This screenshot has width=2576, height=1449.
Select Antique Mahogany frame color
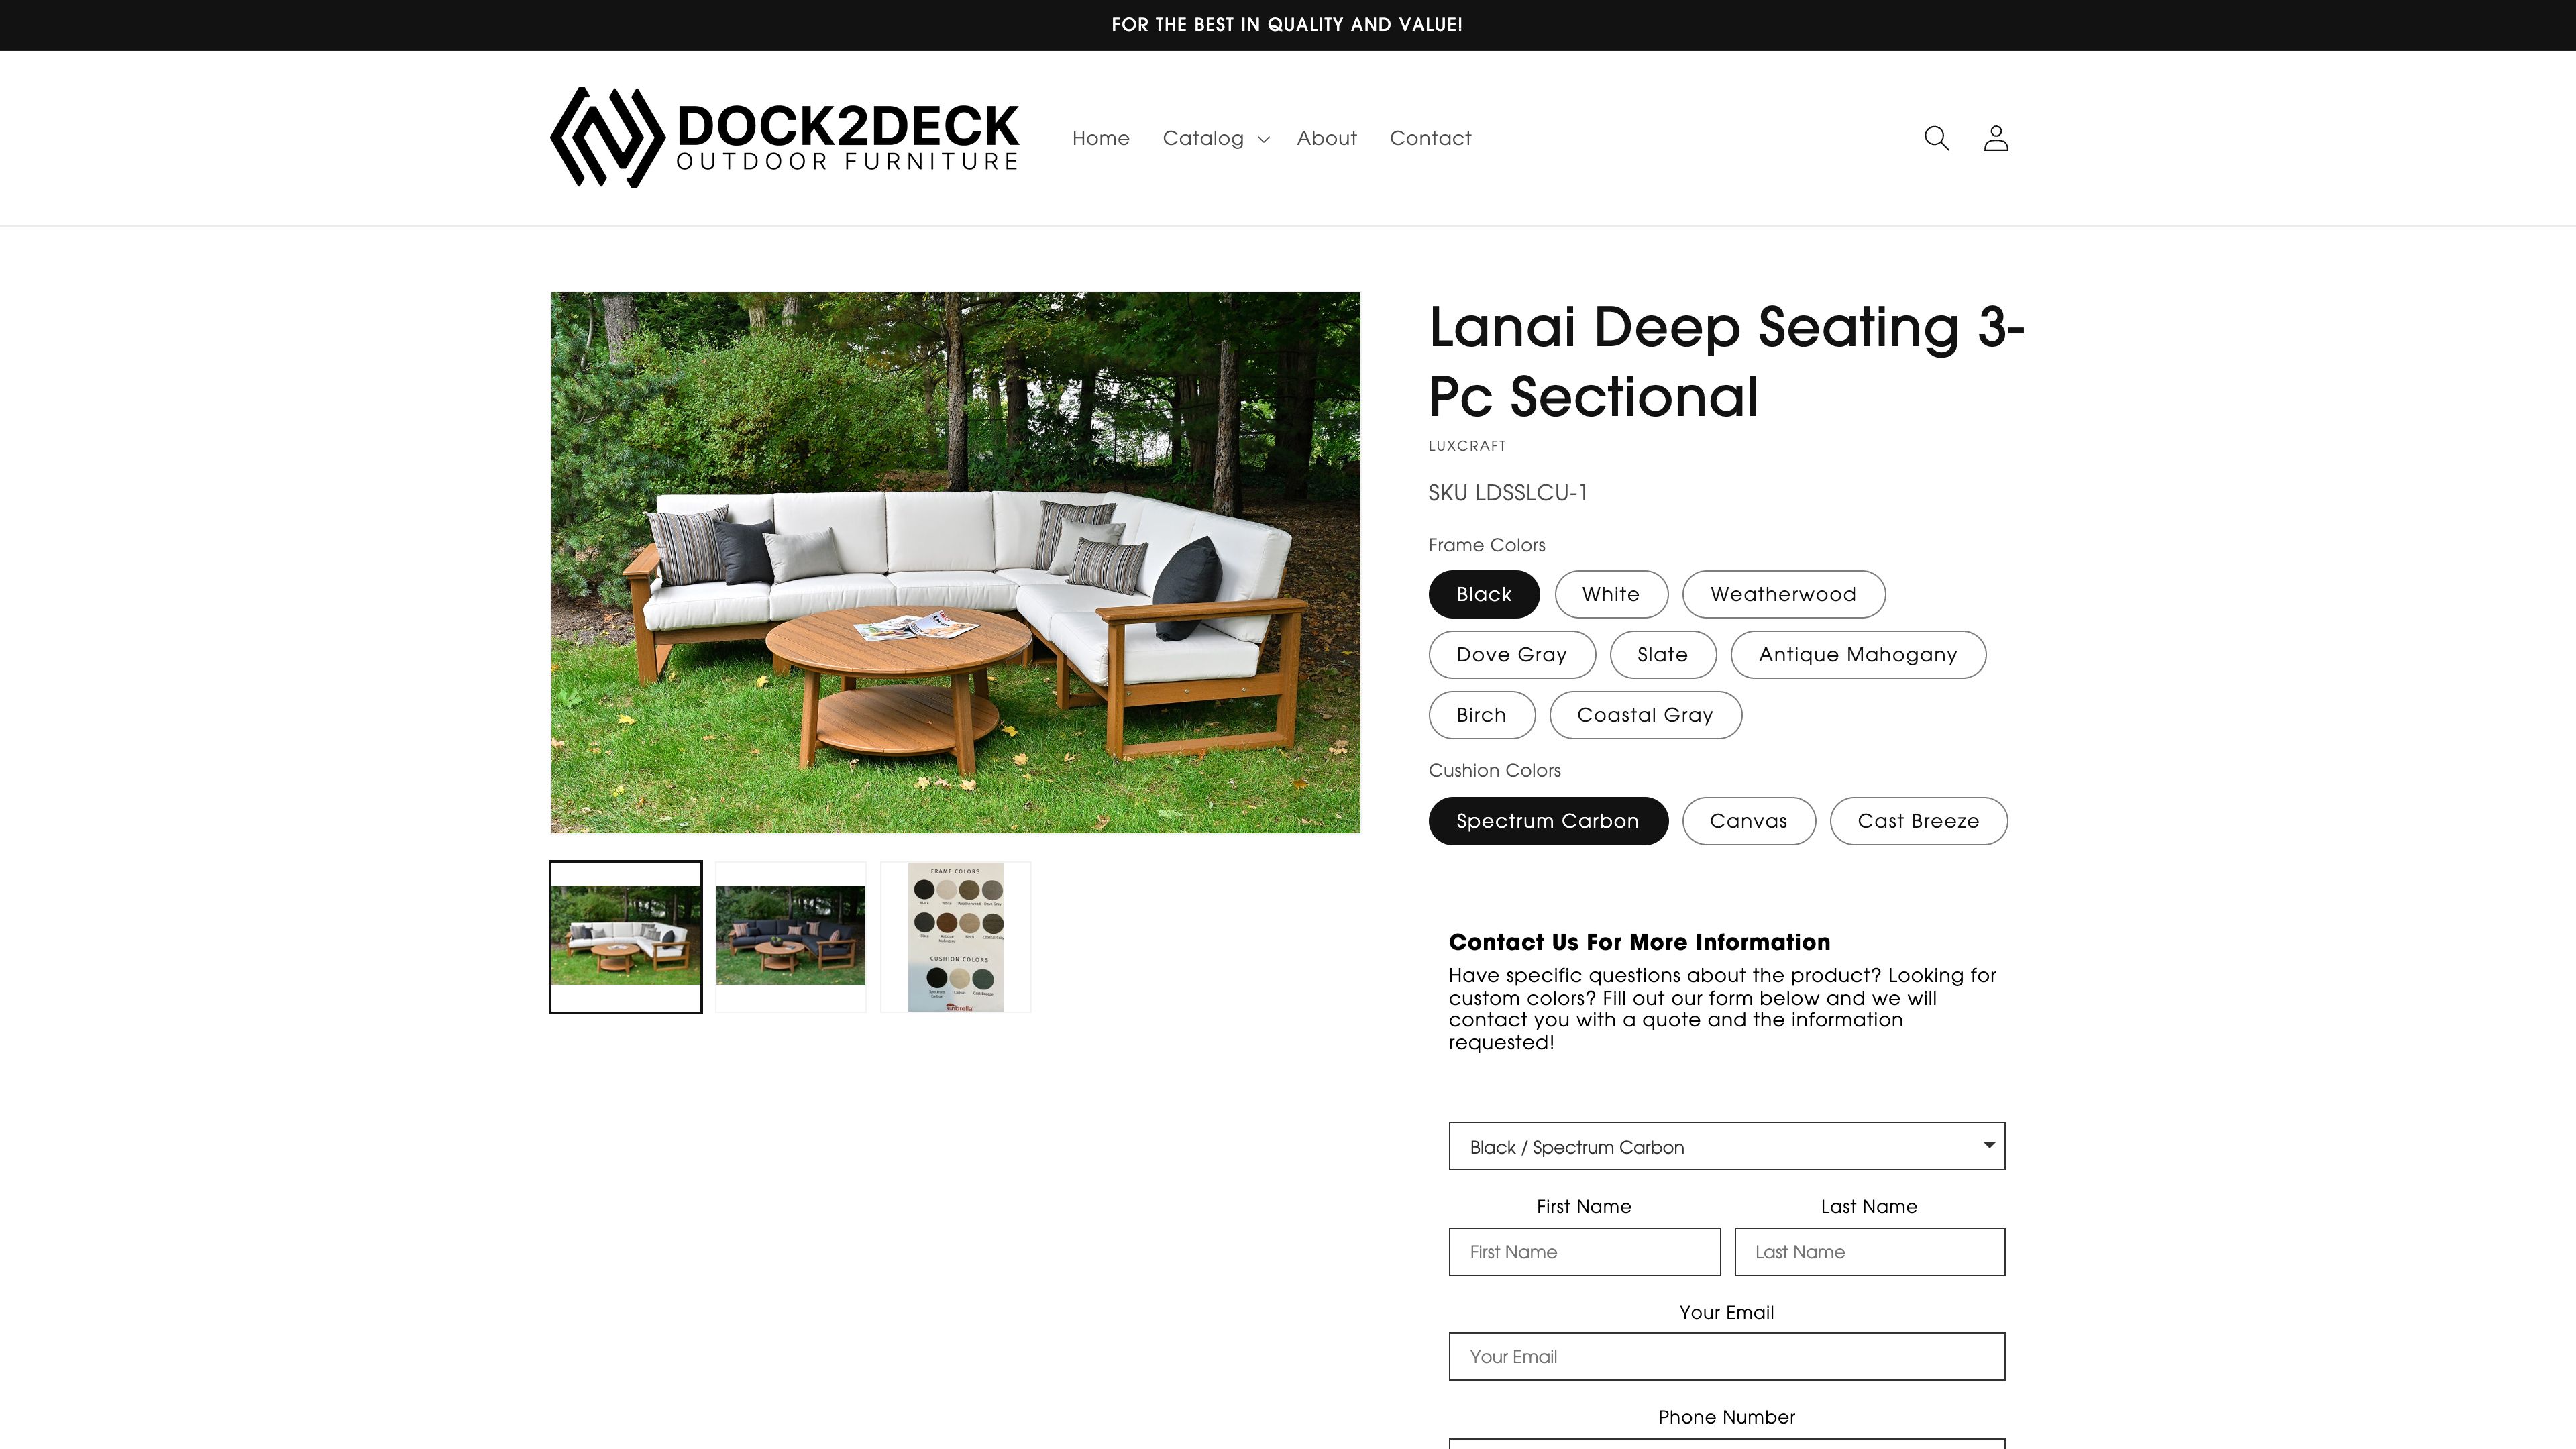point(1857,655)
